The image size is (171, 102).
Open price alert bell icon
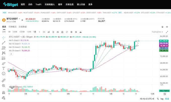(x=167, y=27)
